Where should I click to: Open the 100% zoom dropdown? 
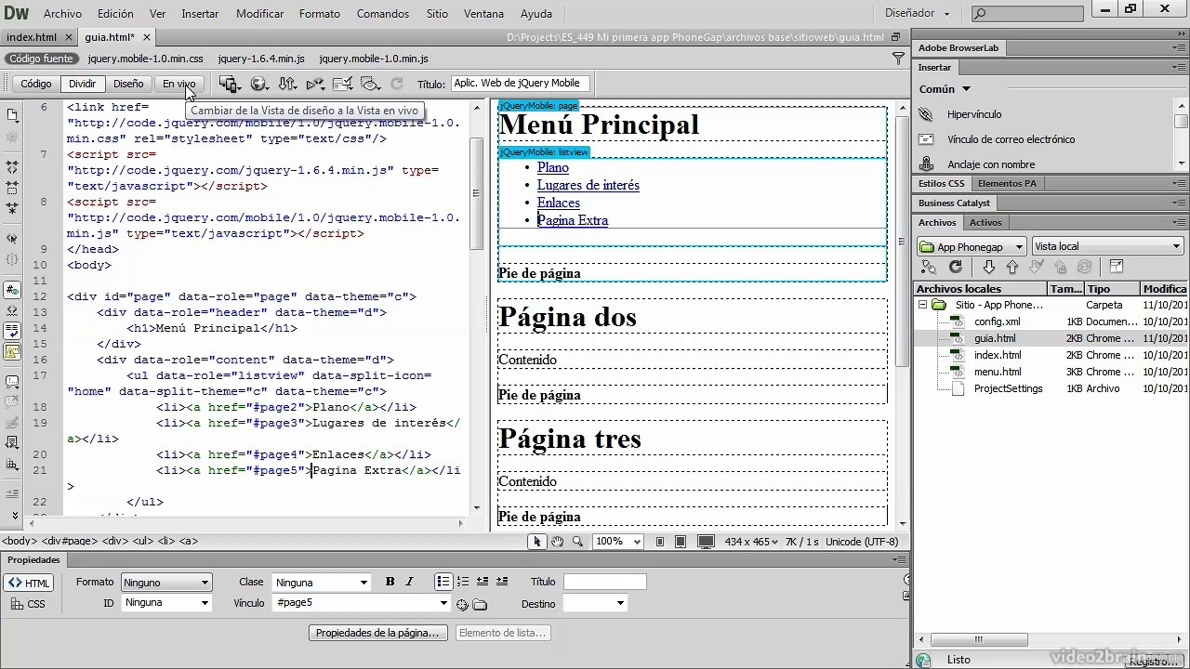(x=617, y=542)
